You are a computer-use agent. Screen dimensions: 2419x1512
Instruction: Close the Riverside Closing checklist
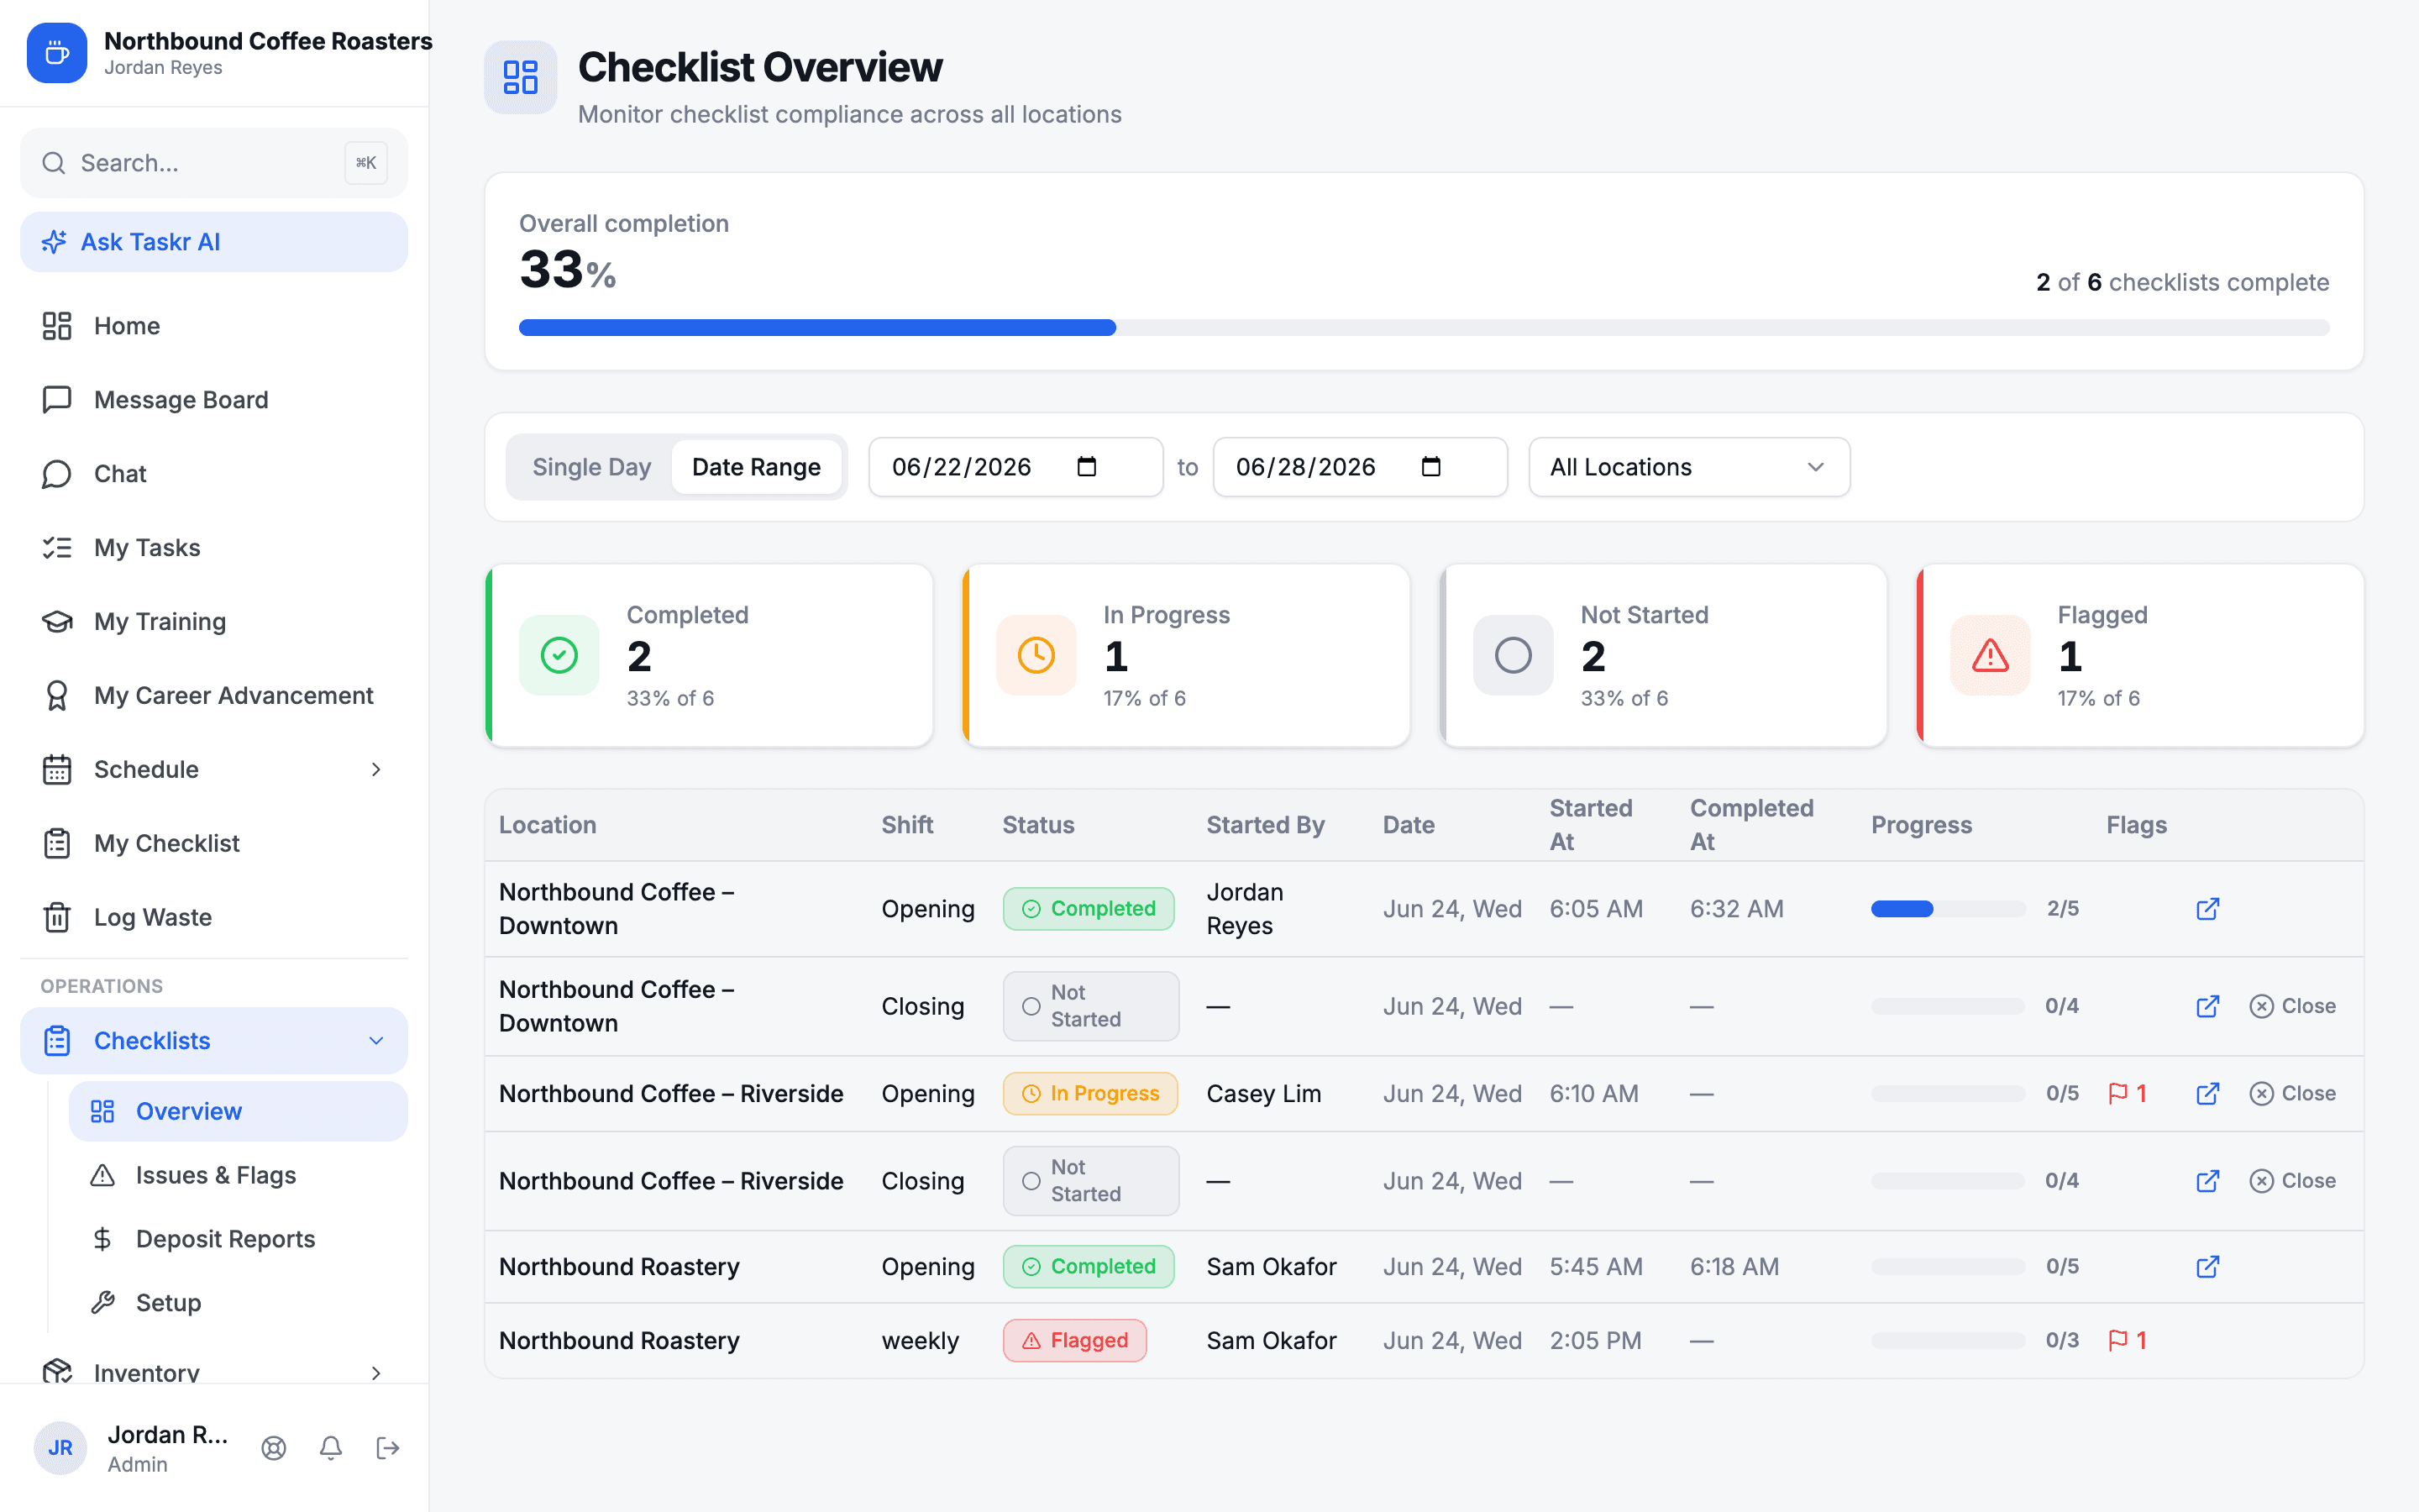point(2292,1181)
